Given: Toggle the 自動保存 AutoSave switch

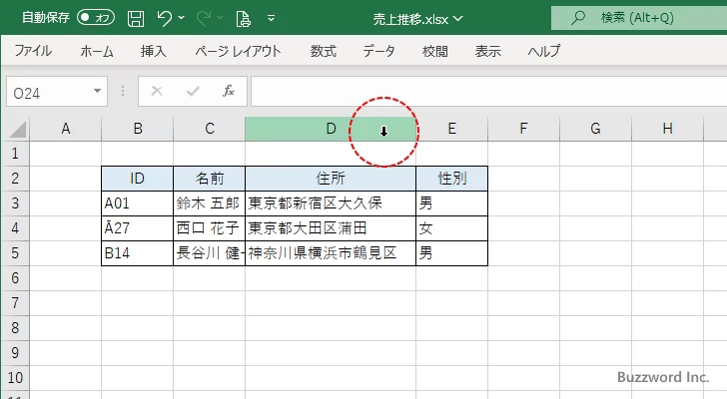Looking at the screenshot, I should [x=96, y=17].
